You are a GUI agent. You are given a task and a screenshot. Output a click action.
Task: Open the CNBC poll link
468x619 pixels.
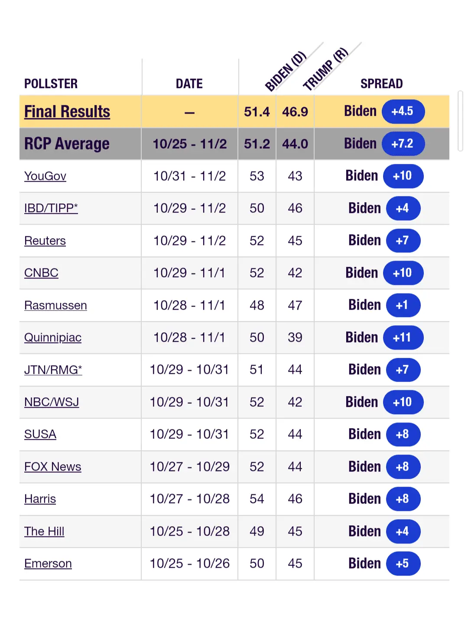(x=41, y=273)
